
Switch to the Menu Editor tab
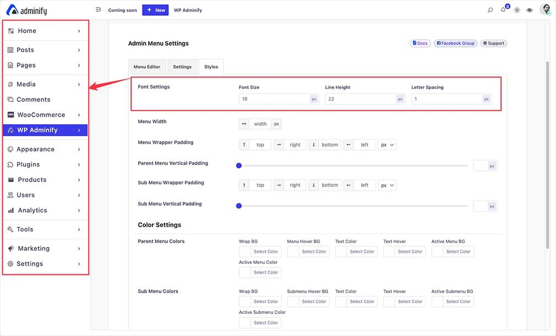[x=147, y=67]
